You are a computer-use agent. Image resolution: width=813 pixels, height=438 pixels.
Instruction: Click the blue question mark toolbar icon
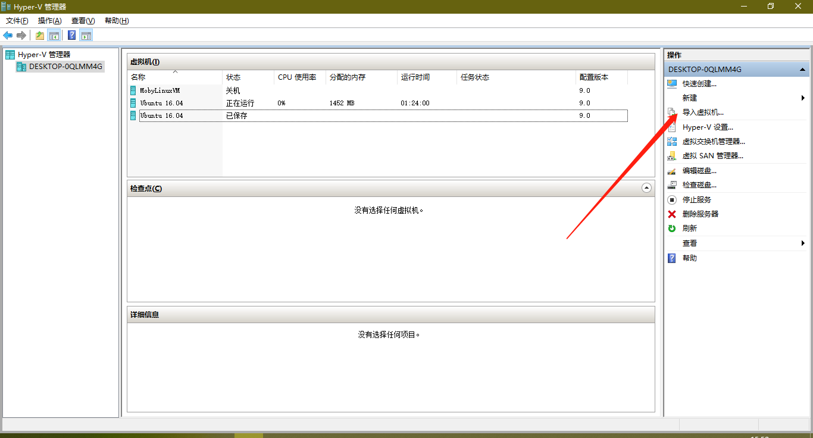[72, 35]
